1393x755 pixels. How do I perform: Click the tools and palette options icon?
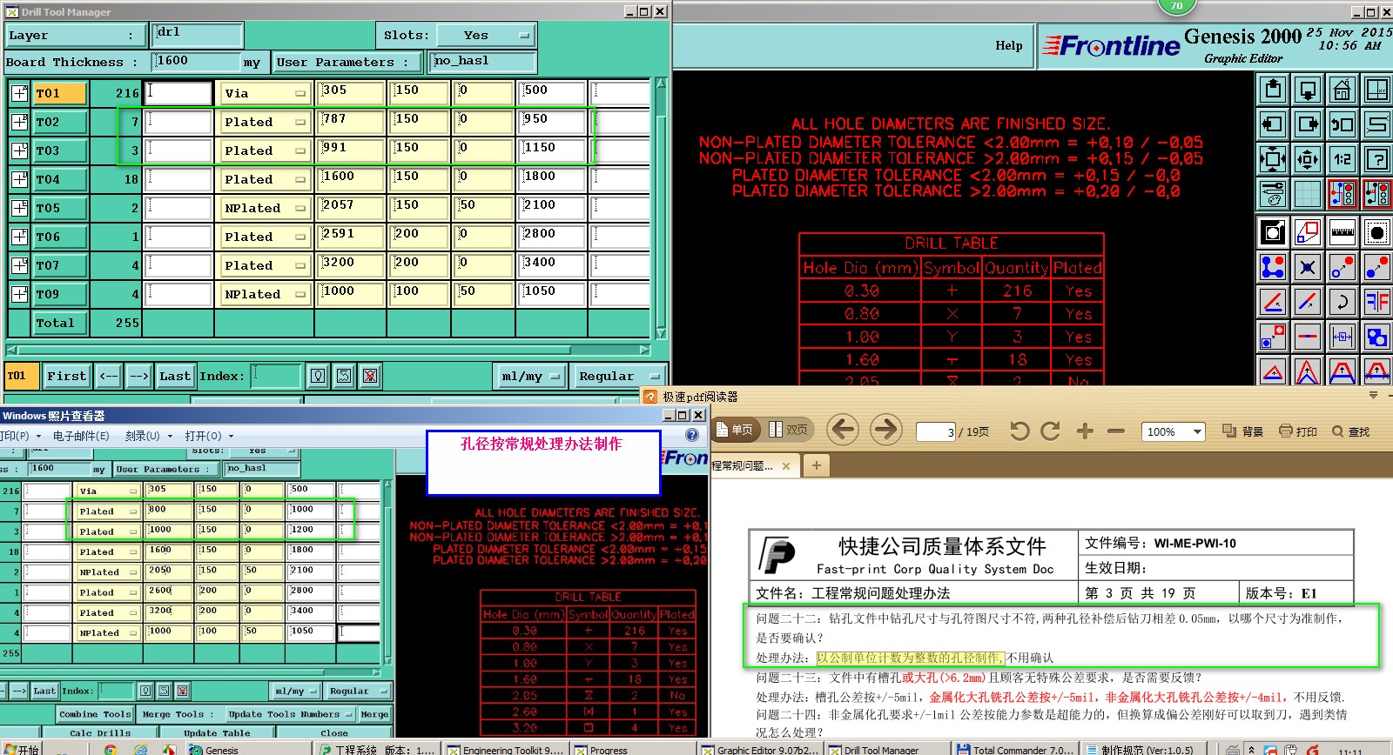pyautogui.click(x=1273, y=194)
